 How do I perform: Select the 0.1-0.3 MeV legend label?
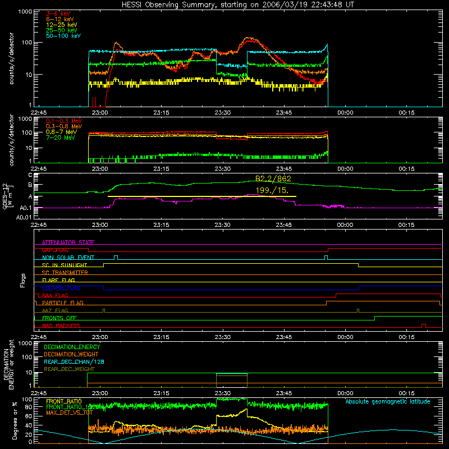tap(64, 121)
